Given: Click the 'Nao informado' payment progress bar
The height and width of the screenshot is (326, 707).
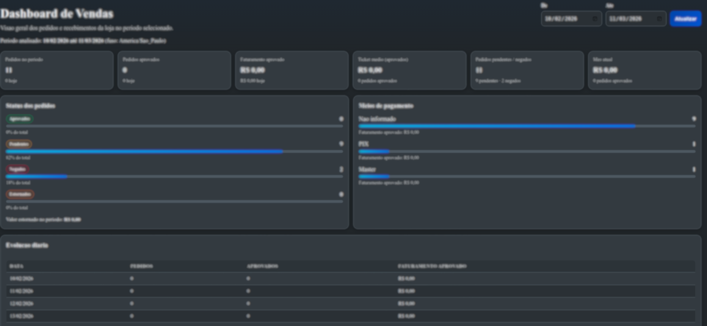Looking at the screenshot, I should pyautogui.click(x=527, y=126).
